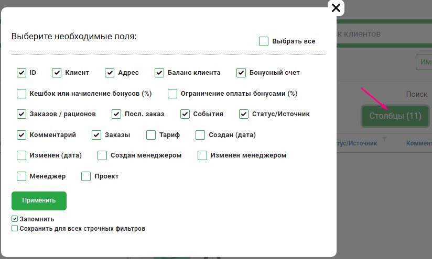Uncheck the Запомнить option

coord(15,219)
